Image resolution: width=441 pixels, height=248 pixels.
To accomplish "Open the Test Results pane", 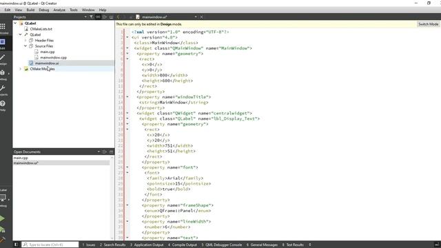I will point(293,245).
